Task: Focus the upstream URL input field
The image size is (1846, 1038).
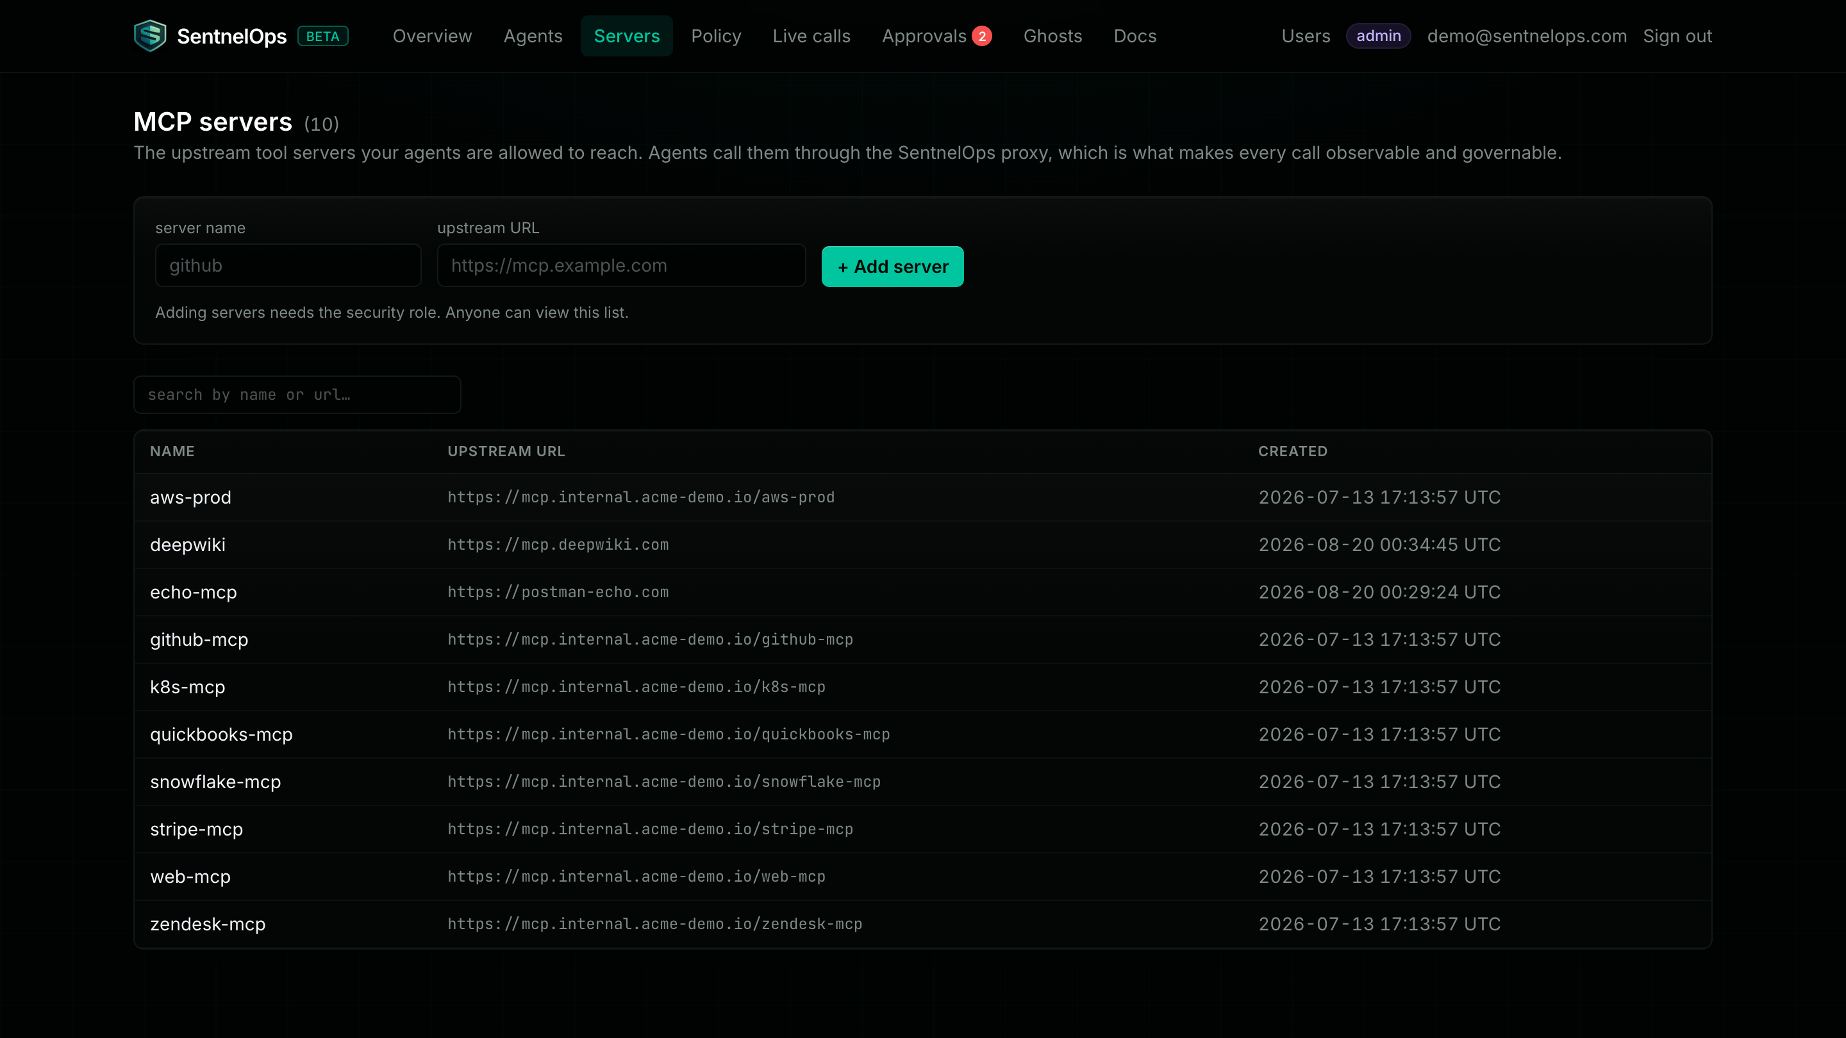Action: 621,266
